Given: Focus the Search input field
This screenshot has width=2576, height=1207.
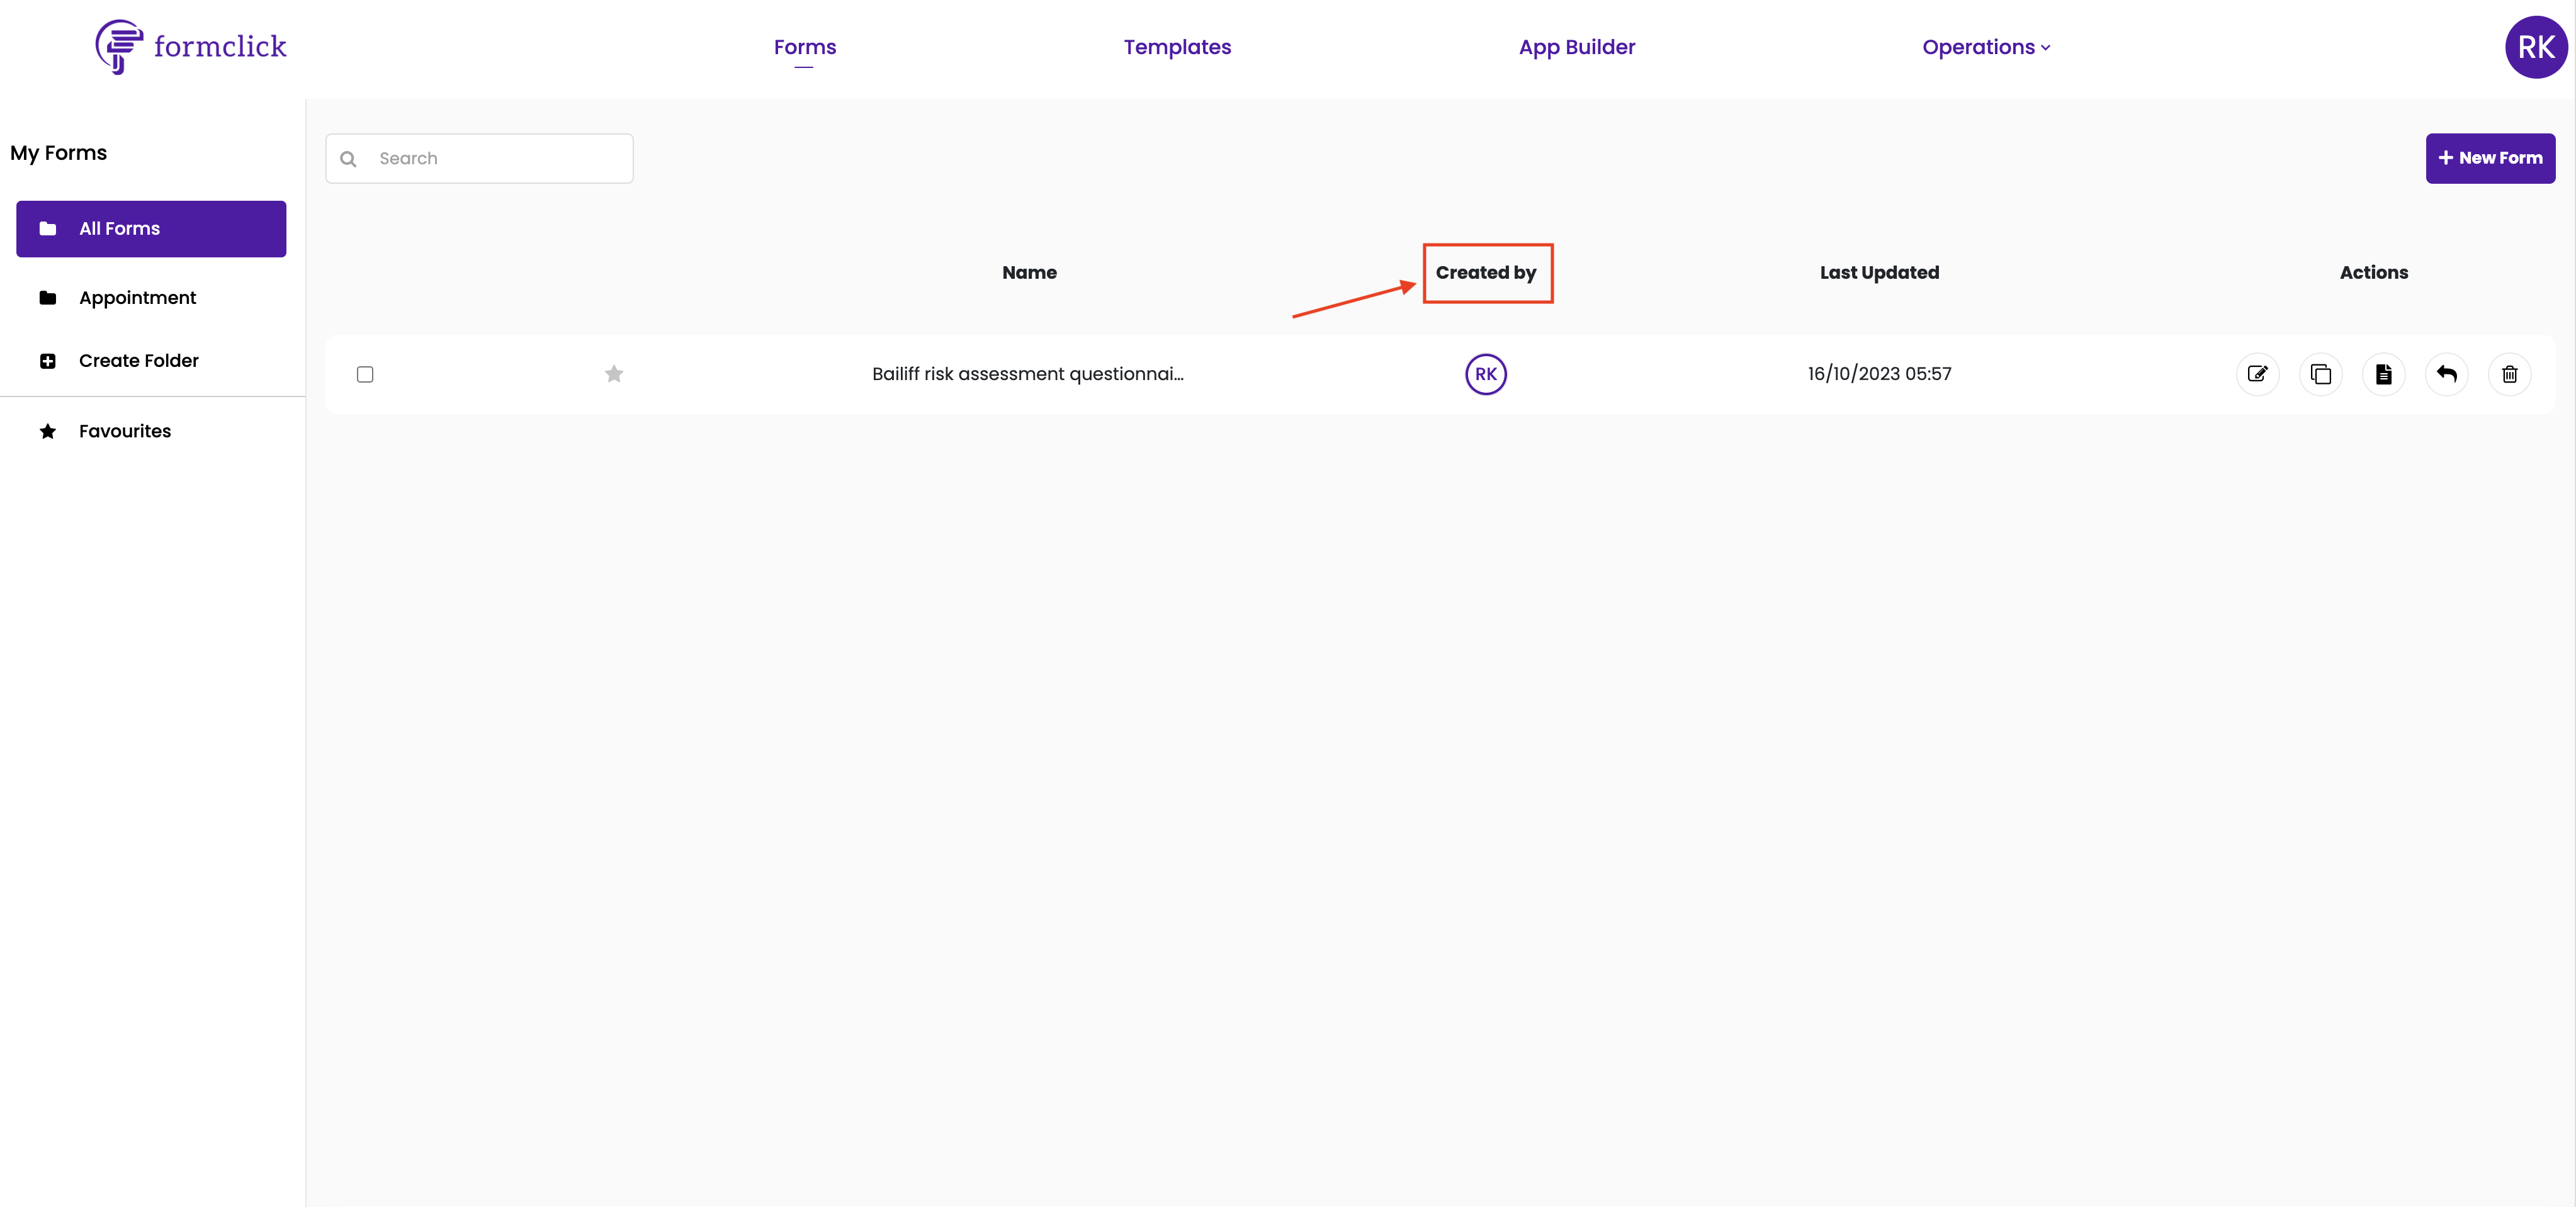Looking at the screenshot, I should 479,159.
